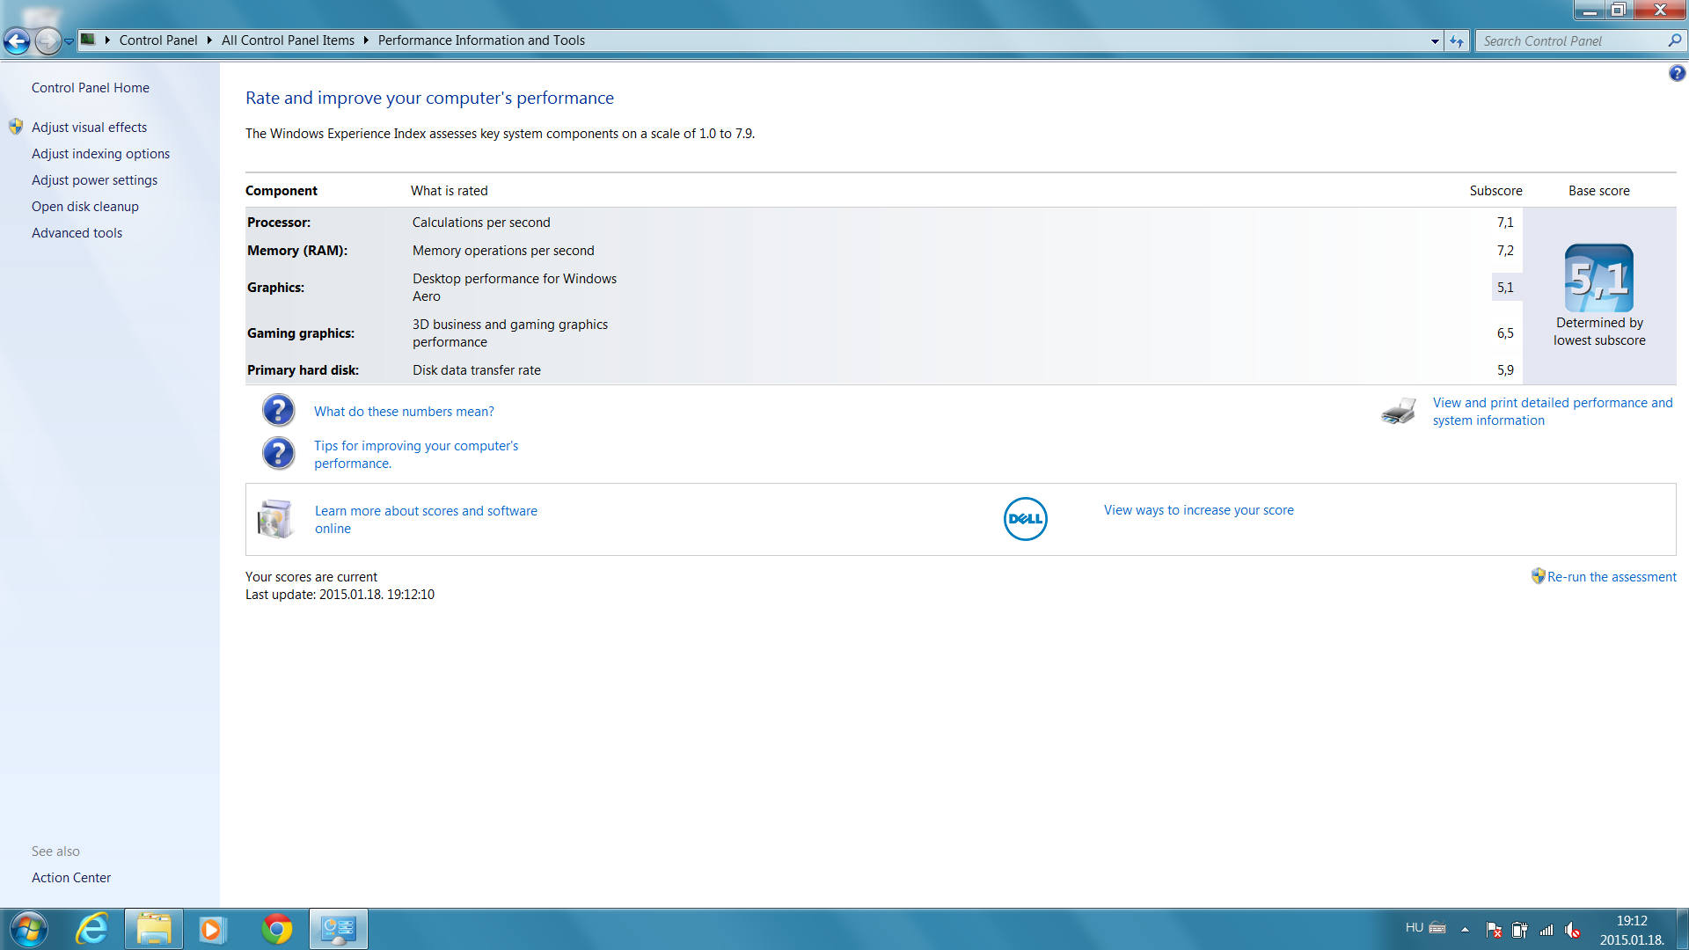Expand the address bar history dropdown
Viewport: 1689px width, 950px height.
(1435, 40)
